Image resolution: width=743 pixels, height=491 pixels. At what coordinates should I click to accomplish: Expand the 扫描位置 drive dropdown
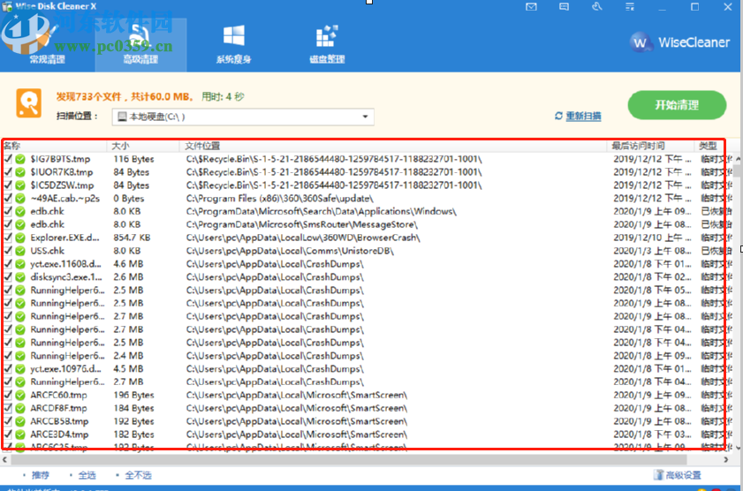(366, 117)
